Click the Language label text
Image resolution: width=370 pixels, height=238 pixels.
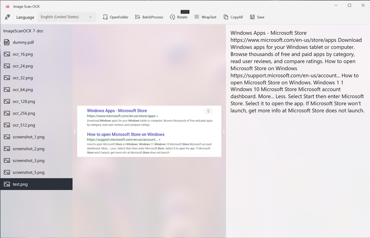[x=25, y=17]
